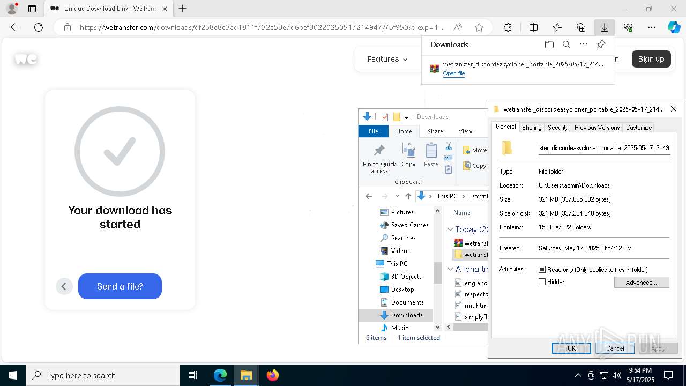Open recent locations dropdown in Explorer
The width and height of the screenshot is (686, 386).
(x=397, y=196)
